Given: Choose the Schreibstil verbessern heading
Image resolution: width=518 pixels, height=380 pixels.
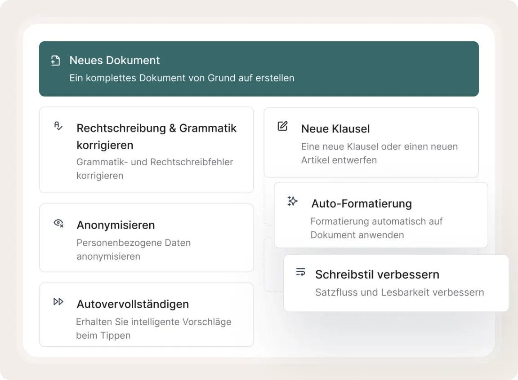Looking at the screenshot, I should (377, 274).
